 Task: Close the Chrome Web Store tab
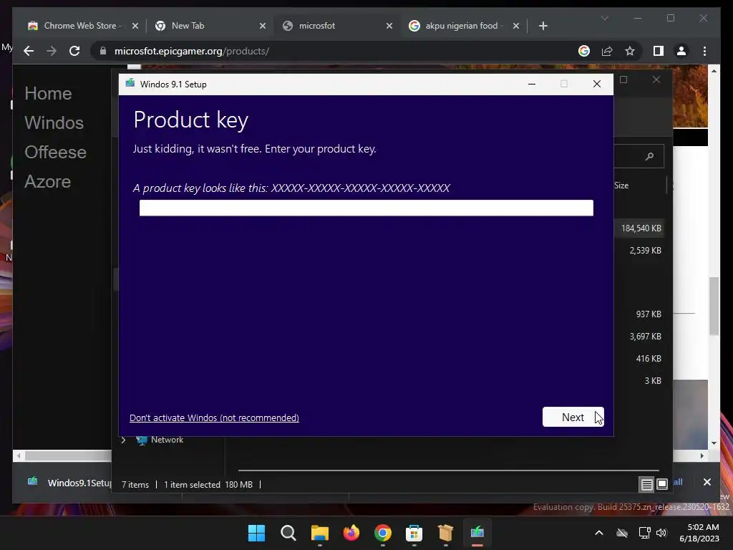(135, 26)
